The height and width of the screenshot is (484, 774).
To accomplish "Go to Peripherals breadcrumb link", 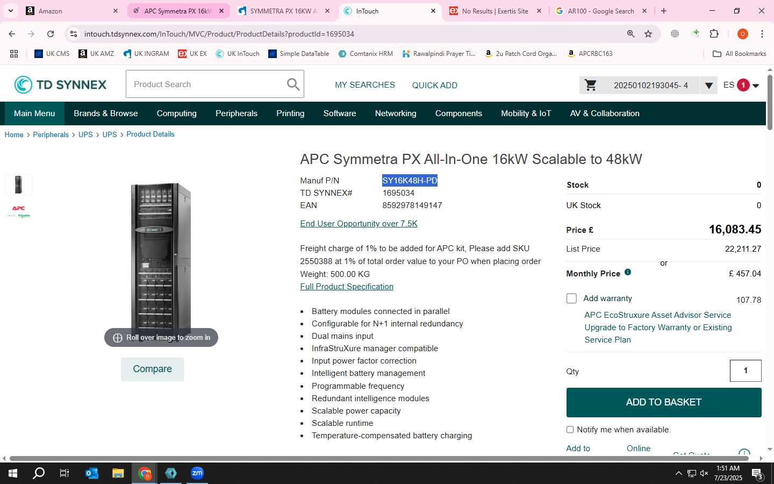I will click(51, 134).
